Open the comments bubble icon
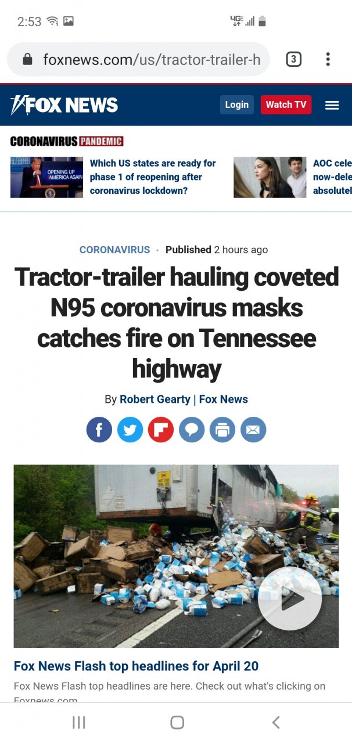The height and width of the screenshot is (743, 352). click(x=192, y=430)
